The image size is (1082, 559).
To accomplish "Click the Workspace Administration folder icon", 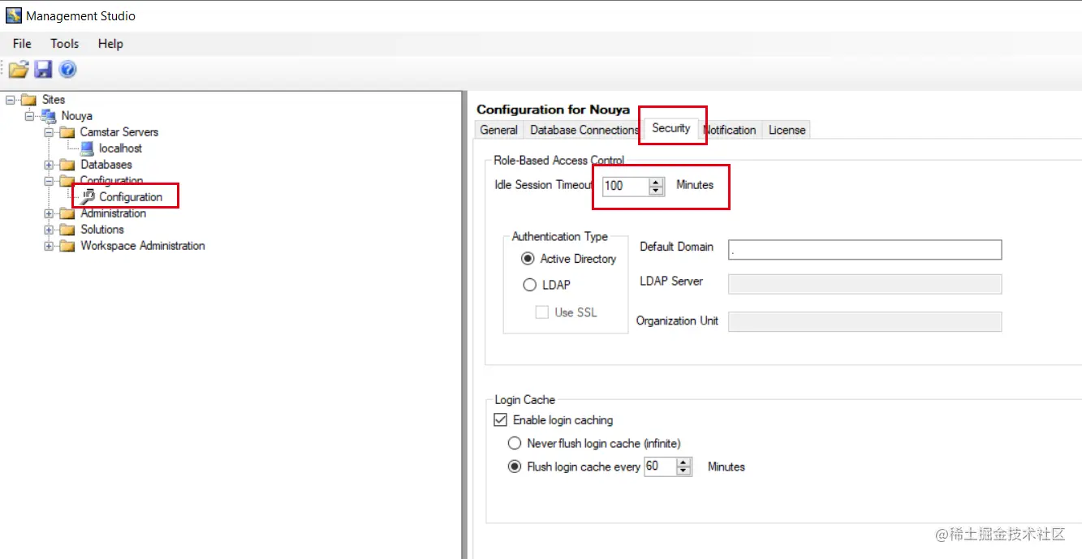I will tap(67, 246).
